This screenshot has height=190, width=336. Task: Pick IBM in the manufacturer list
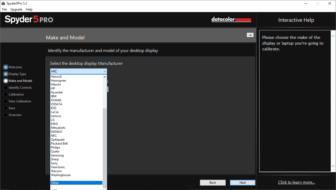coord(76,96)
